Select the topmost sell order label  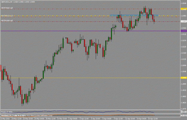point(7,8)
